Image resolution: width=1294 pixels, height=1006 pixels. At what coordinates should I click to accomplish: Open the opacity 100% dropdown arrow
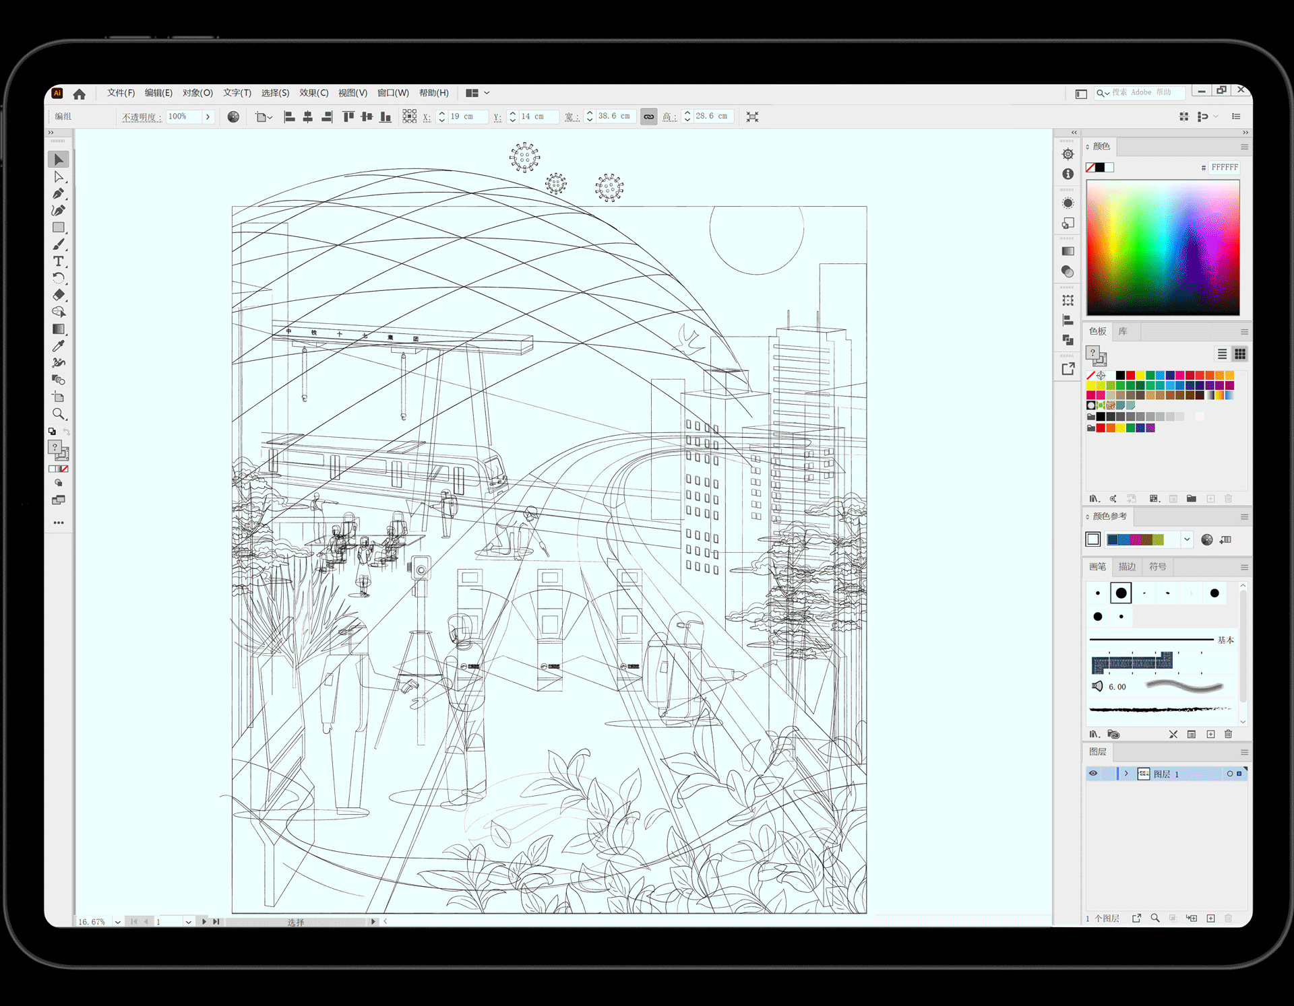click(x=208, y=116)
